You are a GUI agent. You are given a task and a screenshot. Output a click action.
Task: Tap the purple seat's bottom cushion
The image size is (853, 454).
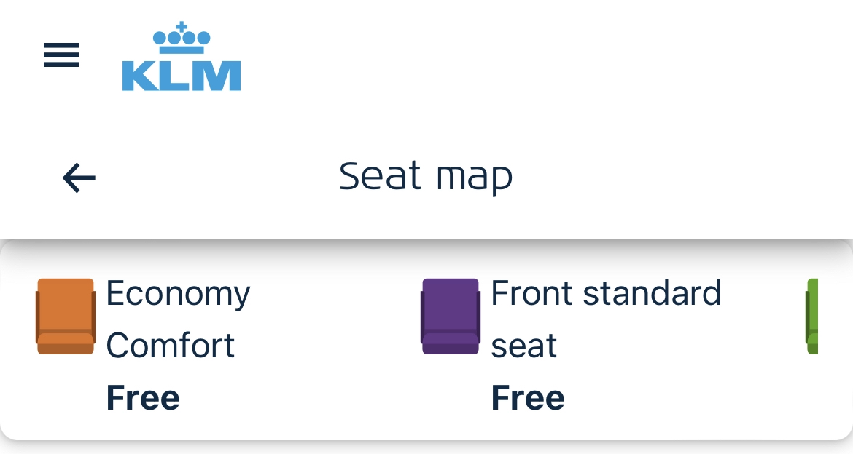pos(451,343)
